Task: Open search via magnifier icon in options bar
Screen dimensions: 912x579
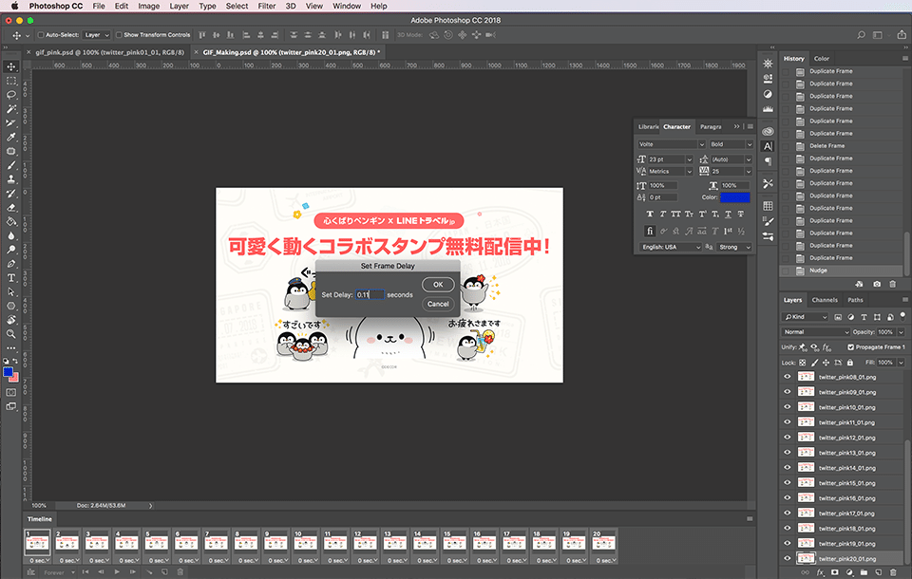Action: point(861,35)
